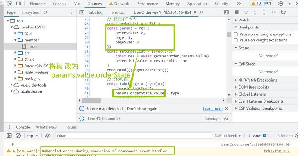Screen dimensions: 298x156
Task: Open the console drawer three-dot menu
Action: pyautogui.click(x=9, y=127)
